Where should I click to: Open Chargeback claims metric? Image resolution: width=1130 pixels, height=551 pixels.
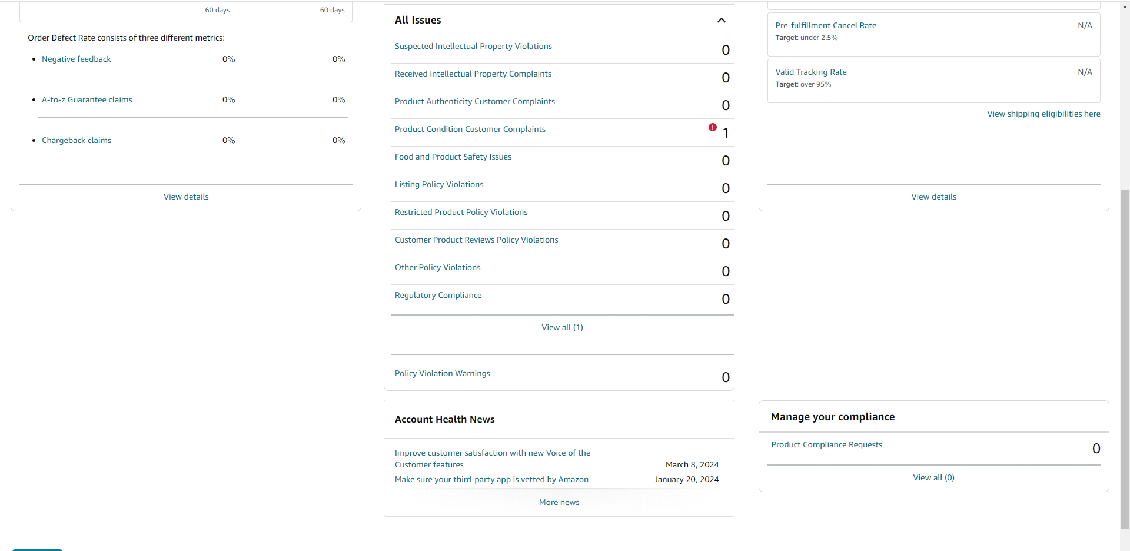77,140
